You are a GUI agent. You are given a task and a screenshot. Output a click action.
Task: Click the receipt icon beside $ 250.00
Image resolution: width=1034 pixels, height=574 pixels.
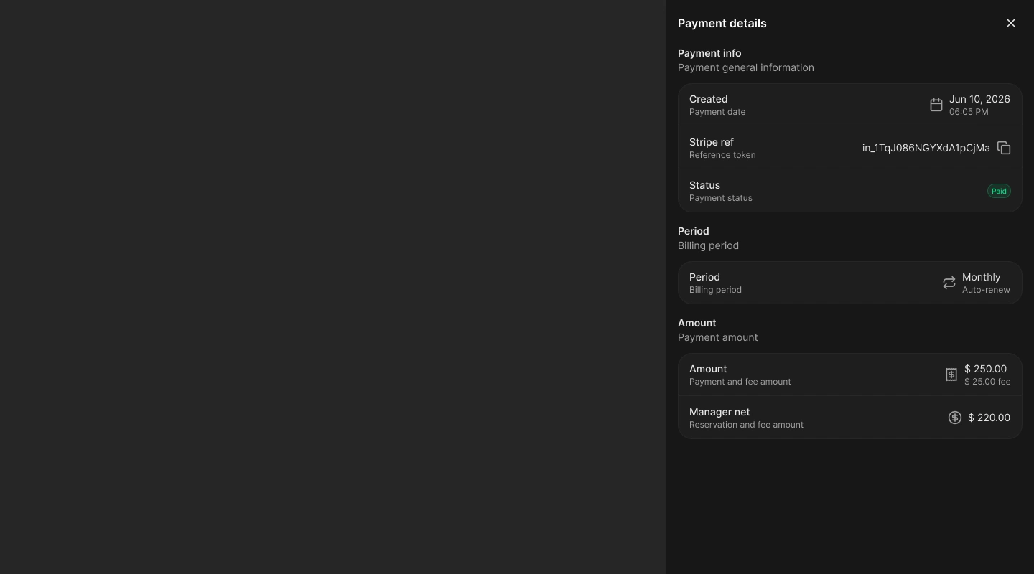951,375
